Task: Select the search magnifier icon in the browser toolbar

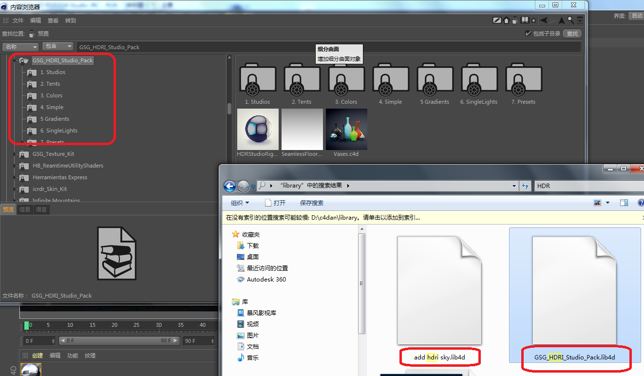Action: tap(570, 20)
